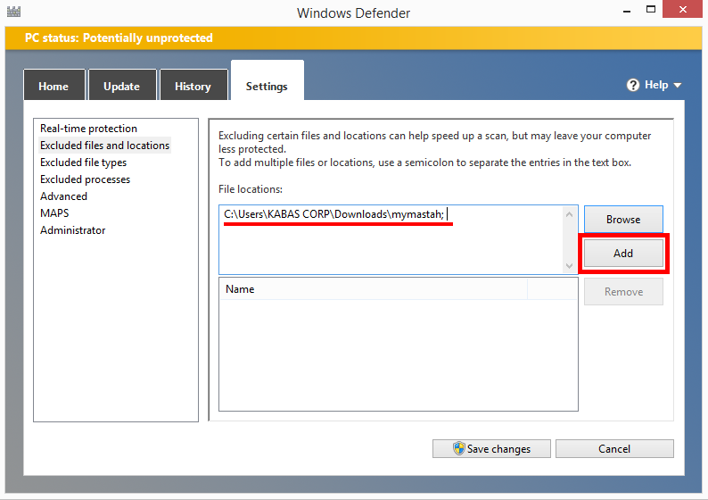708x500 pixels.
Task: Click the Cancel button
Action: pos(614,448)
